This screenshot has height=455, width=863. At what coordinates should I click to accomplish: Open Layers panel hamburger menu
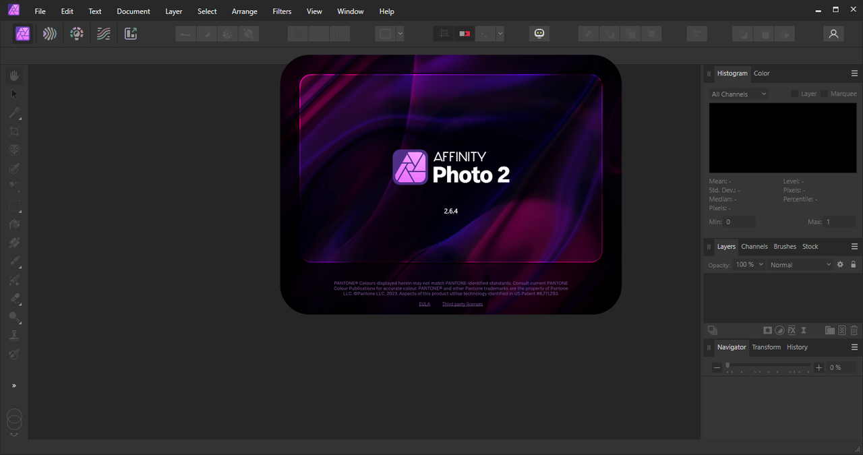[x=854, y=247]
